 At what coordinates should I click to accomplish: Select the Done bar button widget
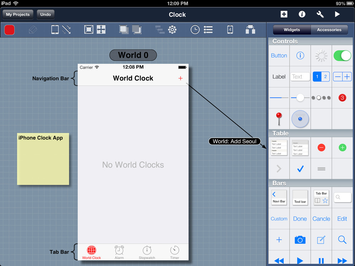300,219
